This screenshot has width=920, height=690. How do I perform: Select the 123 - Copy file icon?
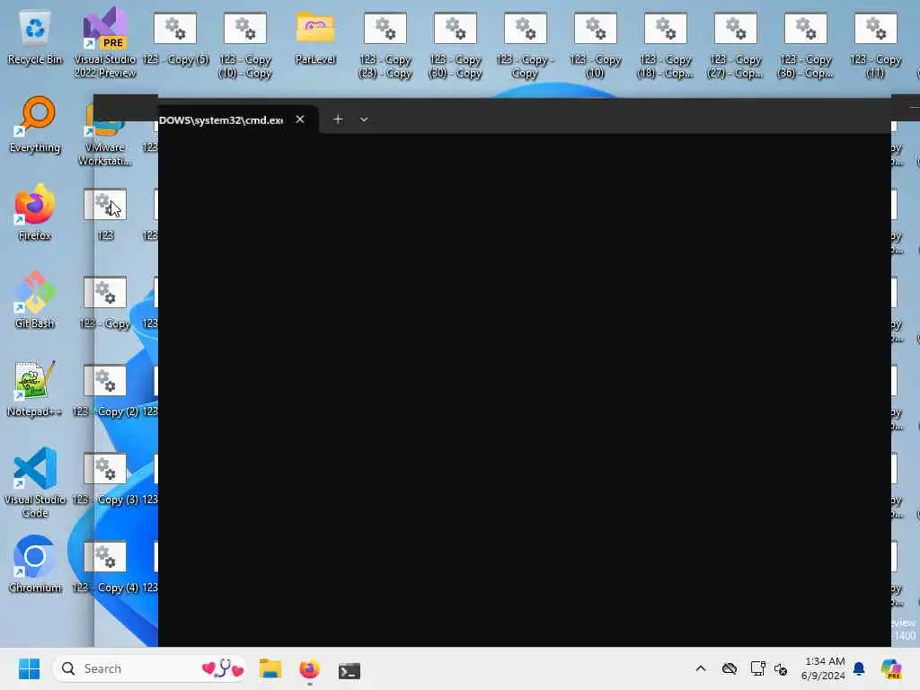pyautogui.click(x=105, y=302)
